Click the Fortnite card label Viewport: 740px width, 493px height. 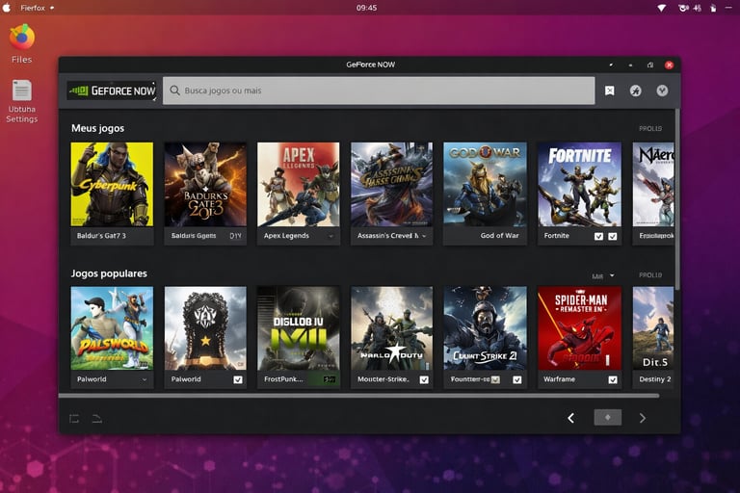pyautogui.click(x=556, y=236)
